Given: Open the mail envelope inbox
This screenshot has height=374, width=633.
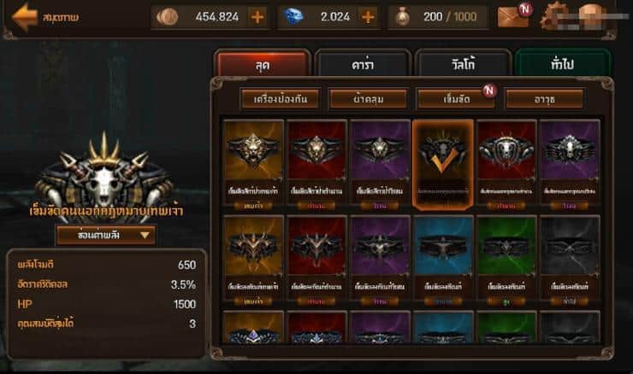Looking at the screenshot, I should tap(512, 17).
